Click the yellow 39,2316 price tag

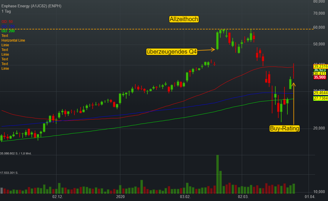point(320,67)
